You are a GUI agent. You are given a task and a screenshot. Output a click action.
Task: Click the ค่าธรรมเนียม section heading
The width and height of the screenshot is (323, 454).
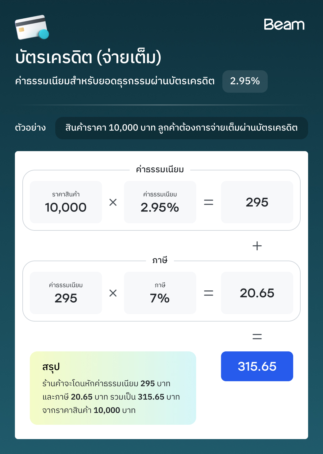tap(160, 169)
